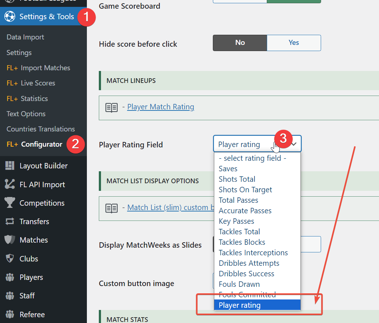Screen dimensions: 379x323
Task: Go to FL+ Statistics
Action: [27, 98]
